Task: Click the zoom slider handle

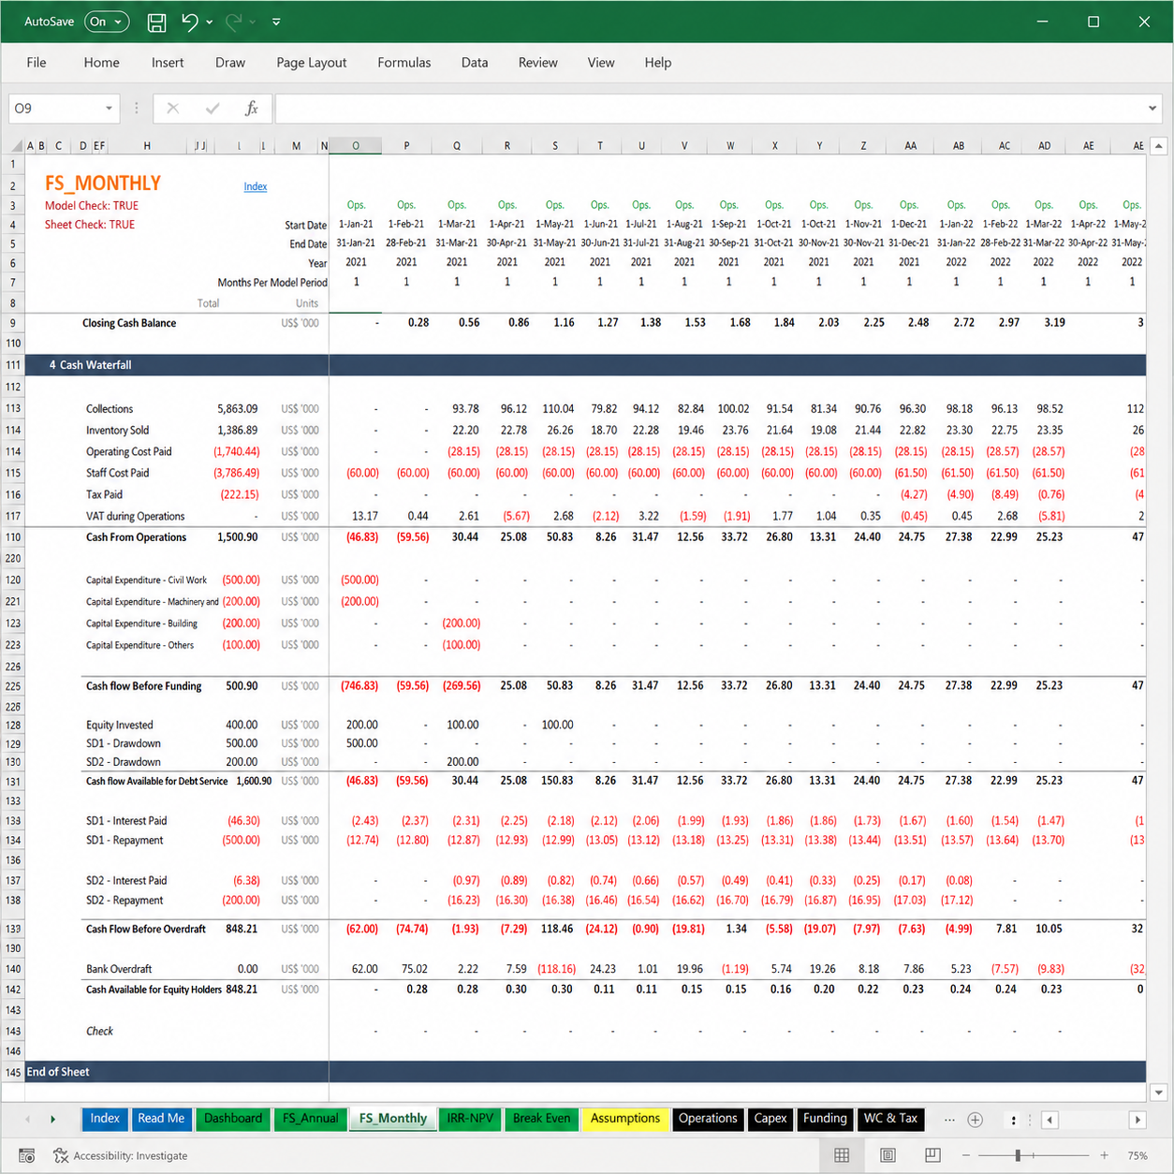Action: (1018, 1156)
